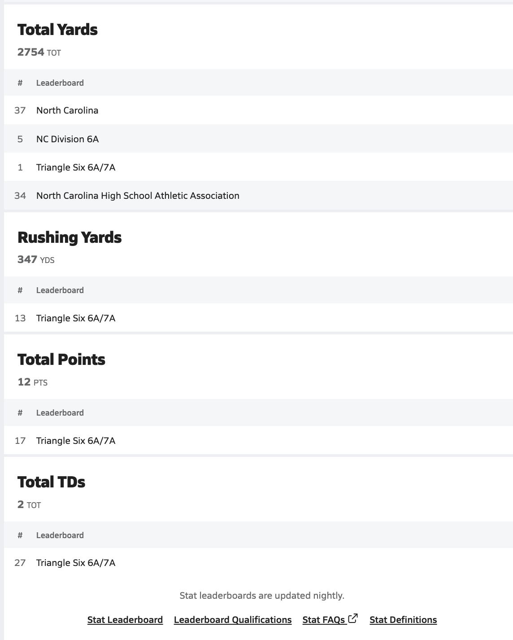Screen dimensions: 513x640
Task: Click the Total TDs heading
Action: [x=51, y=482]
